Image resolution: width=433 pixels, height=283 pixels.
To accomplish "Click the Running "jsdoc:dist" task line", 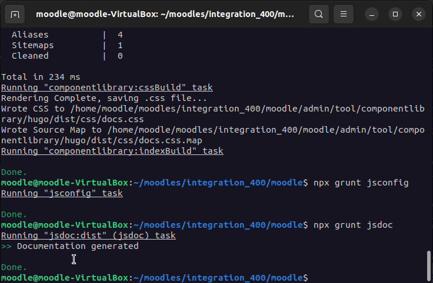I will [x=88, y=235].
